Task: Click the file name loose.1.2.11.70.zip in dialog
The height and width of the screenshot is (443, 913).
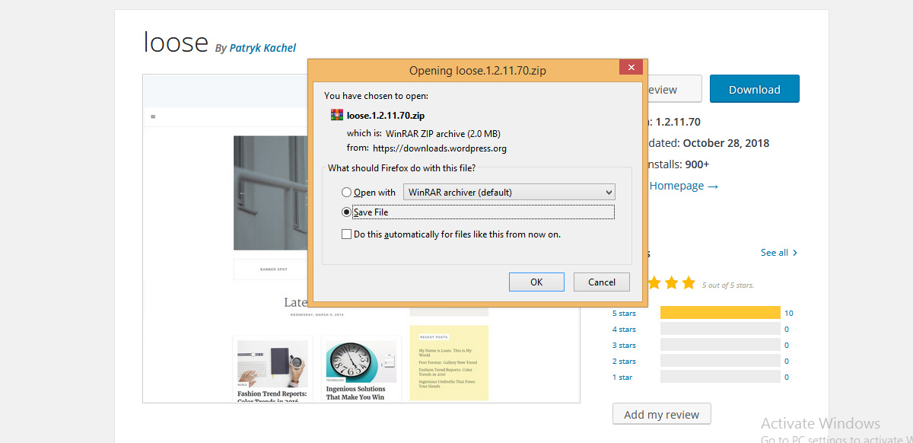Action: point(386,116)
